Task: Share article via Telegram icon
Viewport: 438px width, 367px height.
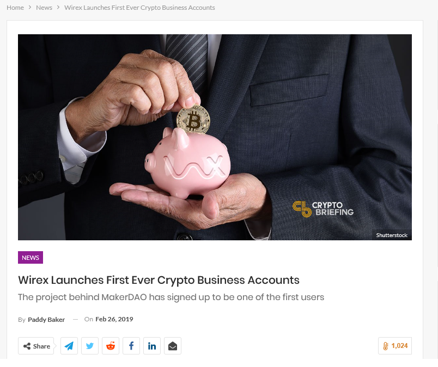Action: click(69, 346)
